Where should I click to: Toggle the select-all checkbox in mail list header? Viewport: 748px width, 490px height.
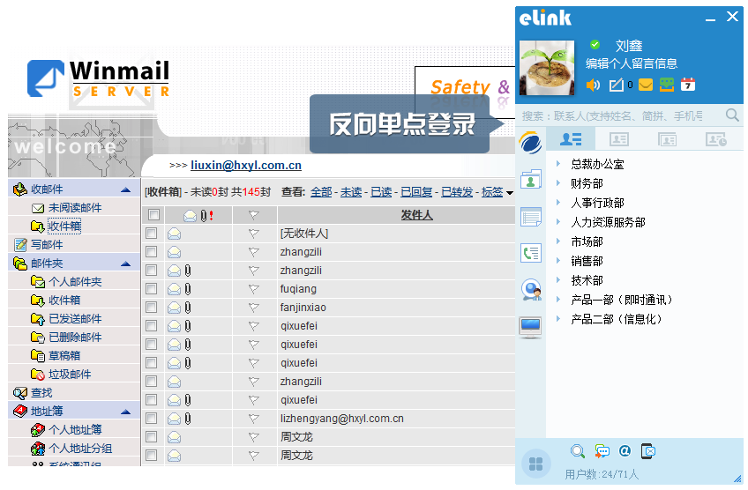click(153, 215)
